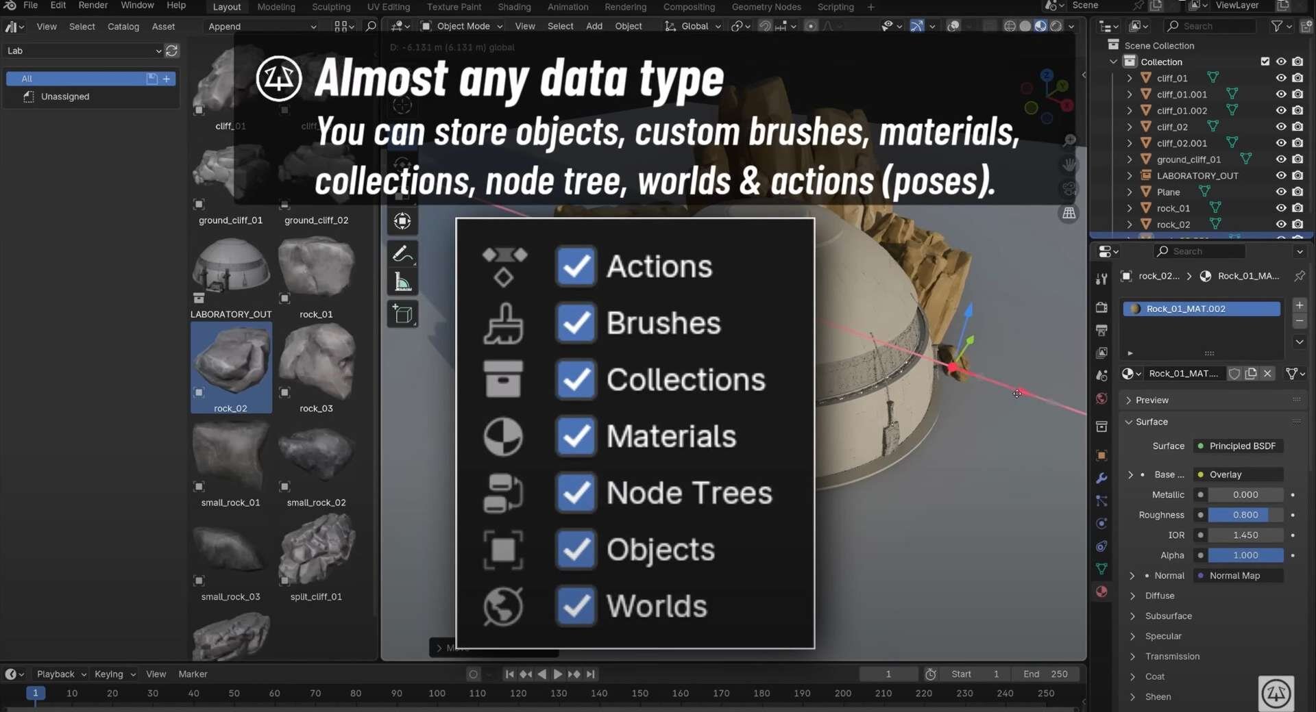The width and height of the screenshot is (1316, 712).
Task: Open the Add menu in viewport header
Action: pyautogui.click(x=594, y=26)
